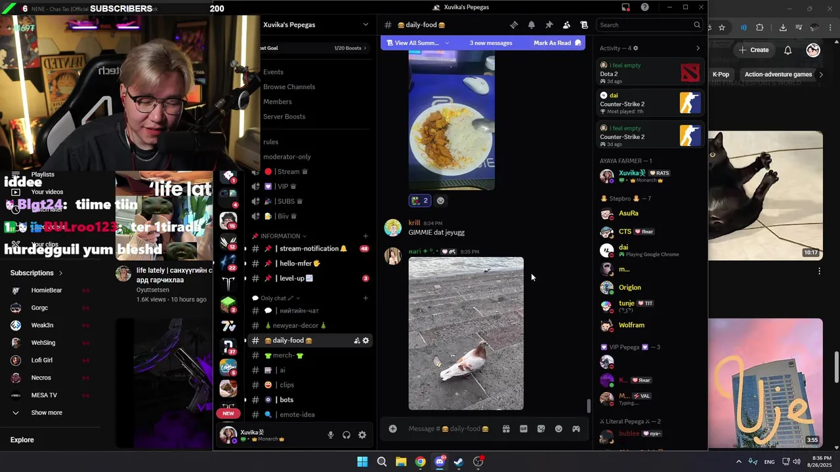Open add-reaction smiley below food photo
Viewport: 840px width, 472px height.
440,201
